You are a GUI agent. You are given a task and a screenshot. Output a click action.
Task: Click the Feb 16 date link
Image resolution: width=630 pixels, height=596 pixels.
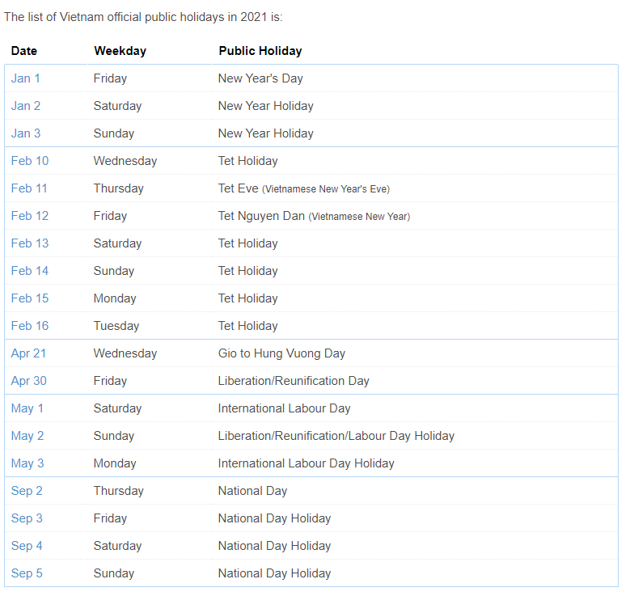click(x=30, y=326)
